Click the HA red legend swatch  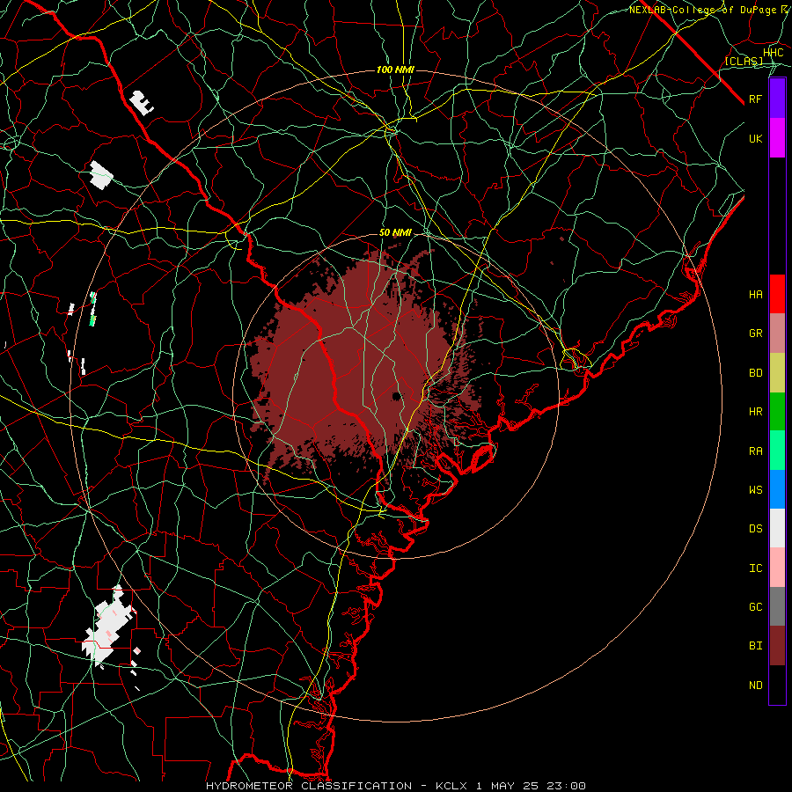coord(777,294)
